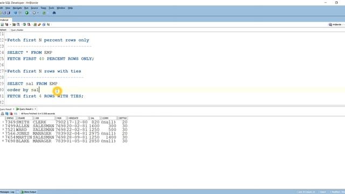Open the Help menu
Image resolution: width=345 pixels, height=194 pixels.
(70, 8)
